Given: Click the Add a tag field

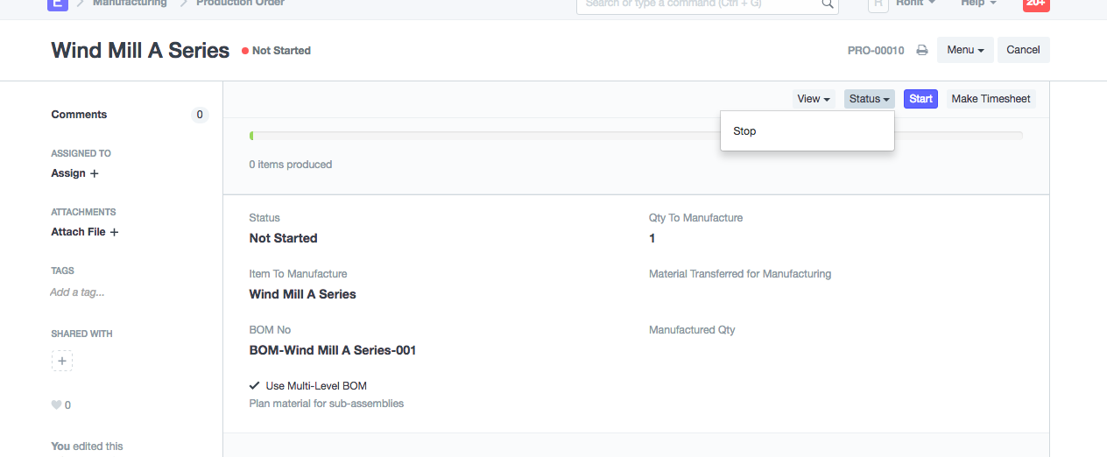Looking at the screenshot, I should [x=77, y=292].
